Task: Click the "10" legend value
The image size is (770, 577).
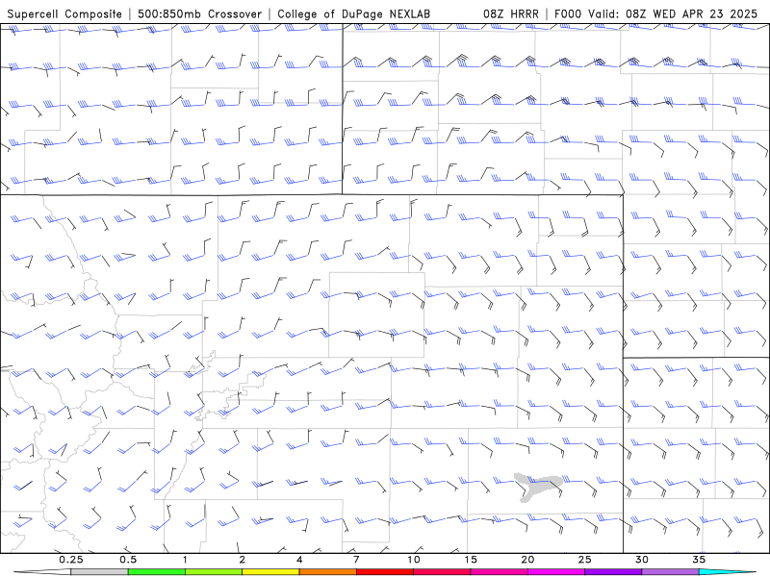Action: pos(414,560)
